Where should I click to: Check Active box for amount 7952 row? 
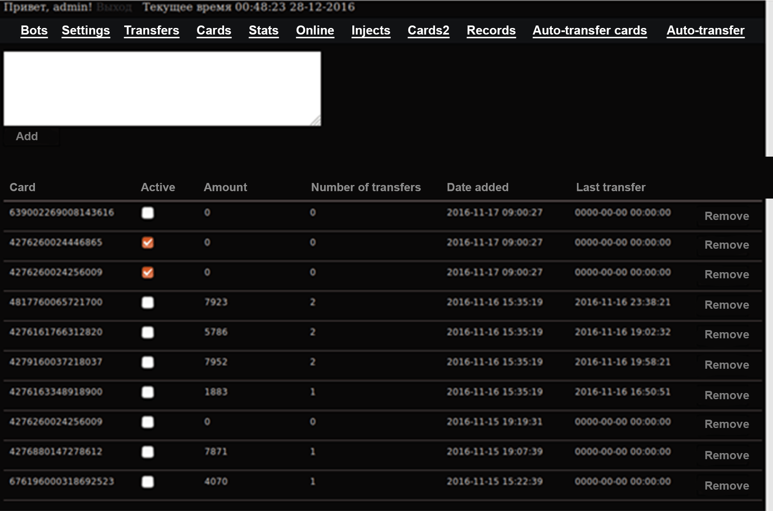point(148,362)
